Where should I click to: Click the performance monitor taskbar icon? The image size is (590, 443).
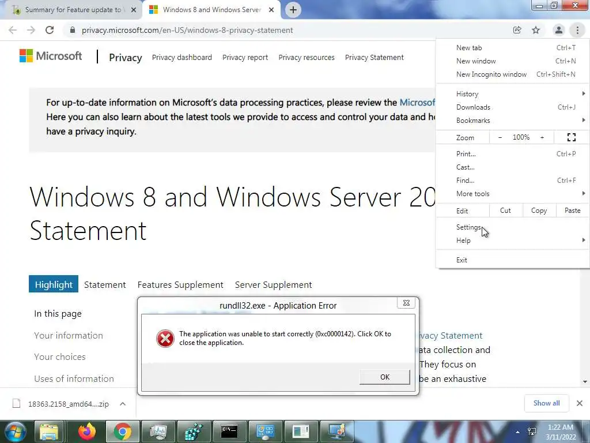(158, 431)
